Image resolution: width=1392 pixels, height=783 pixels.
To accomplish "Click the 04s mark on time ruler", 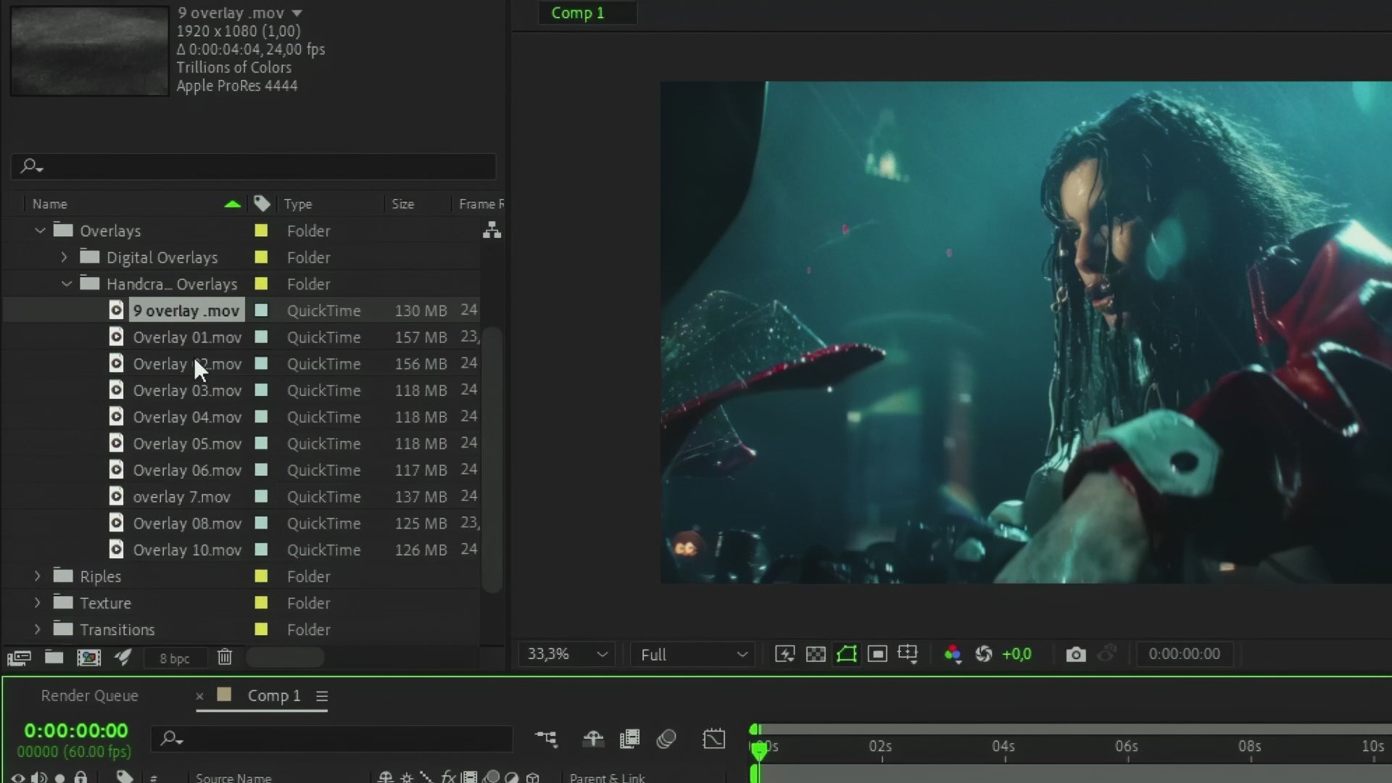I will click(1003, 746).
